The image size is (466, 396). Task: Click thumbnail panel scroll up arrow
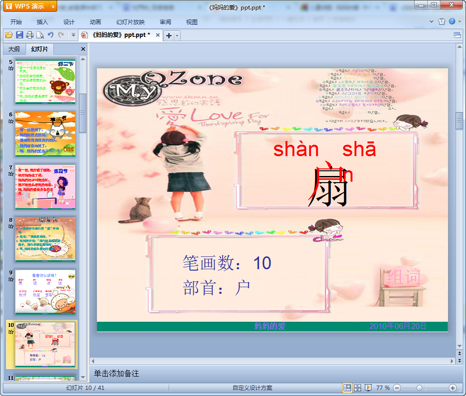point(83,59)
